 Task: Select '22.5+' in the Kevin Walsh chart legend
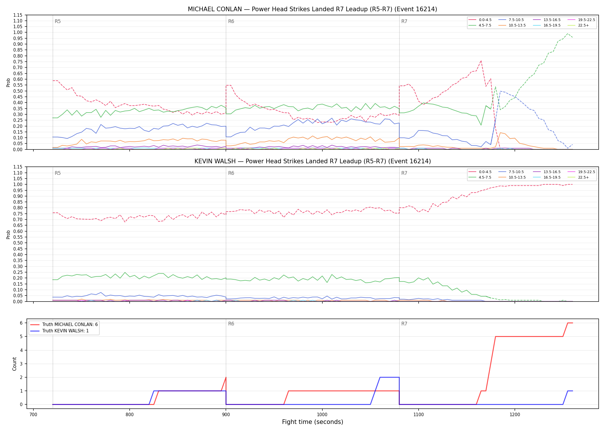(x=578, y=177)
